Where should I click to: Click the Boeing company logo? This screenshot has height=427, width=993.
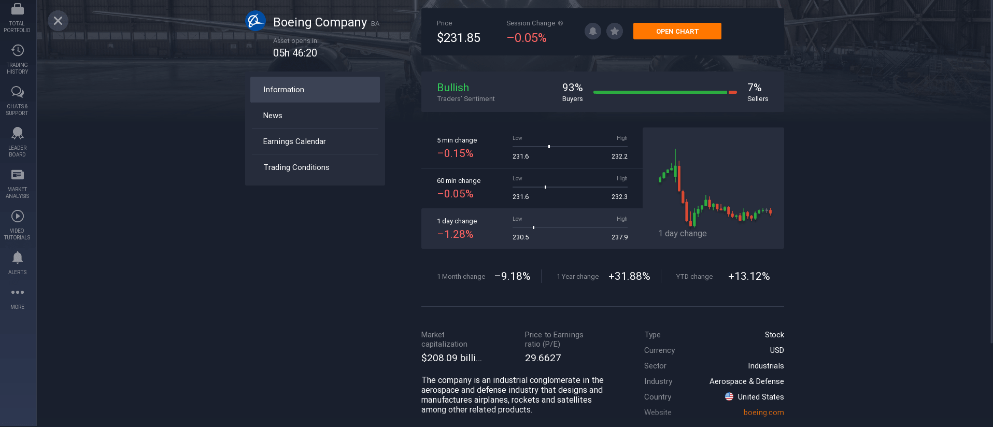(x=256, y=21)
